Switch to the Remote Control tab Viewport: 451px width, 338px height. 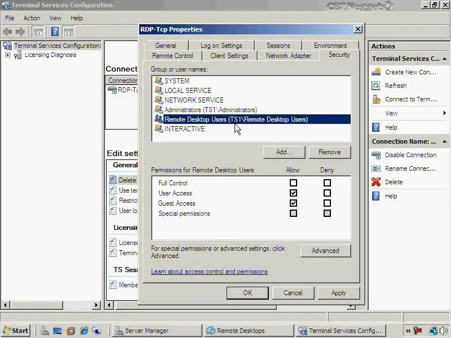(173, 56)
